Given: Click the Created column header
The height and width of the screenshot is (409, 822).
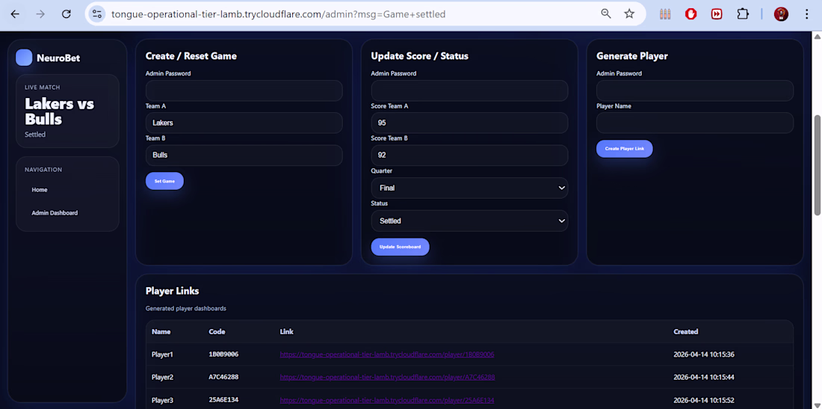Looking at the screenshot, I should (686, 332).
